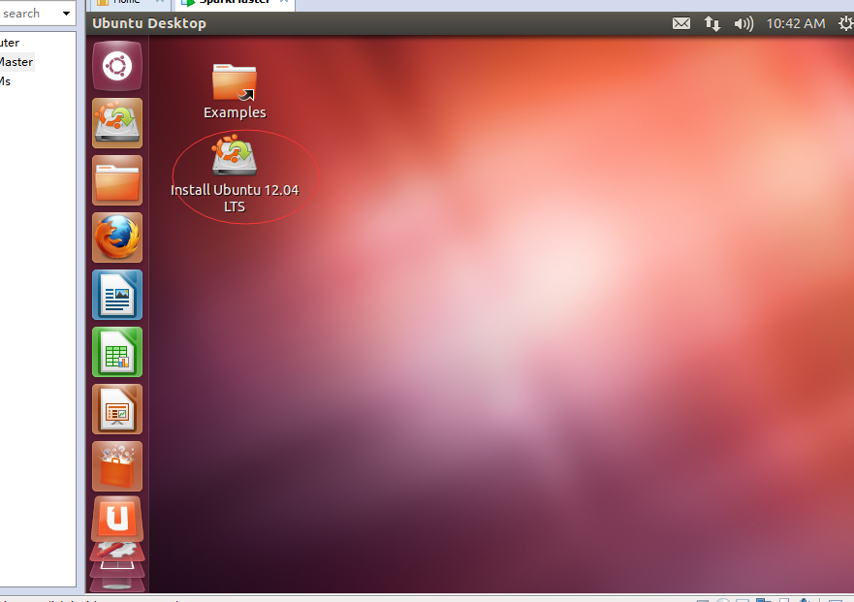The height and width of the screenshot is (602, 854).
Task: Open LibreOffice Calc from the launcher
Action: pos(117,352)
